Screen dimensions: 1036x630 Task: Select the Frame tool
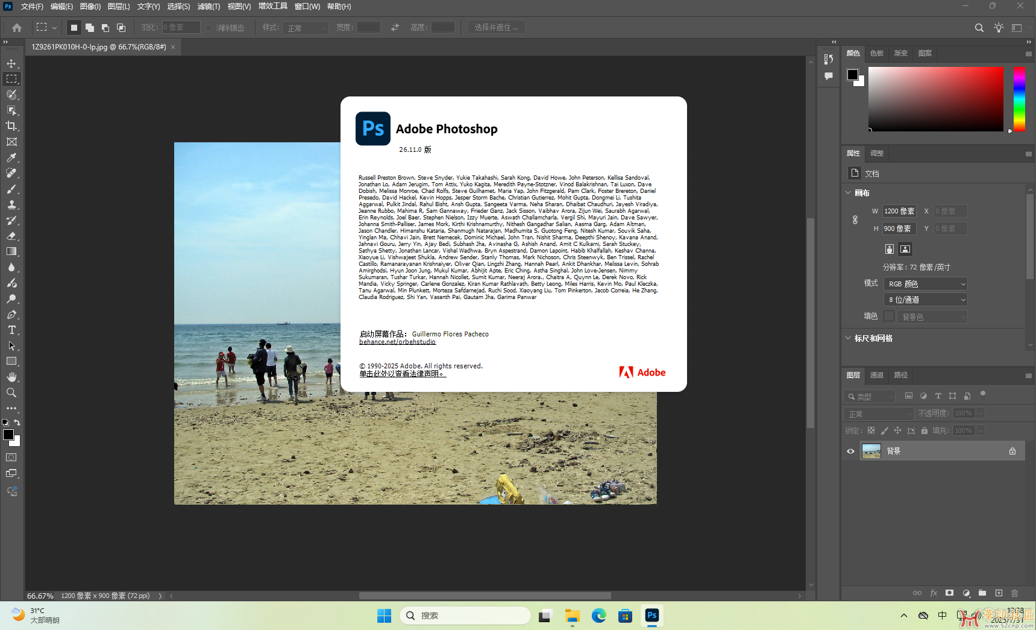[x=11, y=142]
